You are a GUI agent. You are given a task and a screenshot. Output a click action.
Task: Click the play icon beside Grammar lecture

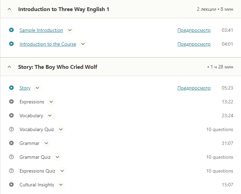pyautogui.click(x=11, y=143)
